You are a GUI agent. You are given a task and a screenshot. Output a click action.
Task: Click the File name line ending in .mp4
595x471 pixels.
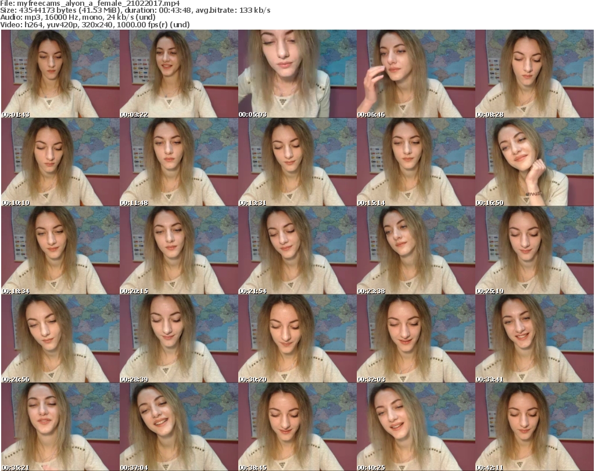(90, 3)
